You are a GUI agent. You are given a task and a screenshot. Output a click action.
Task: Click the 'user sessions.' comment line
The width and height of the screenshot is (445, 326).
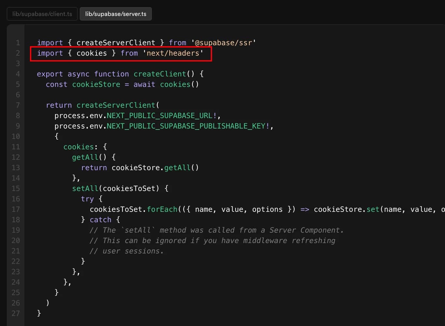coord(127,251)
